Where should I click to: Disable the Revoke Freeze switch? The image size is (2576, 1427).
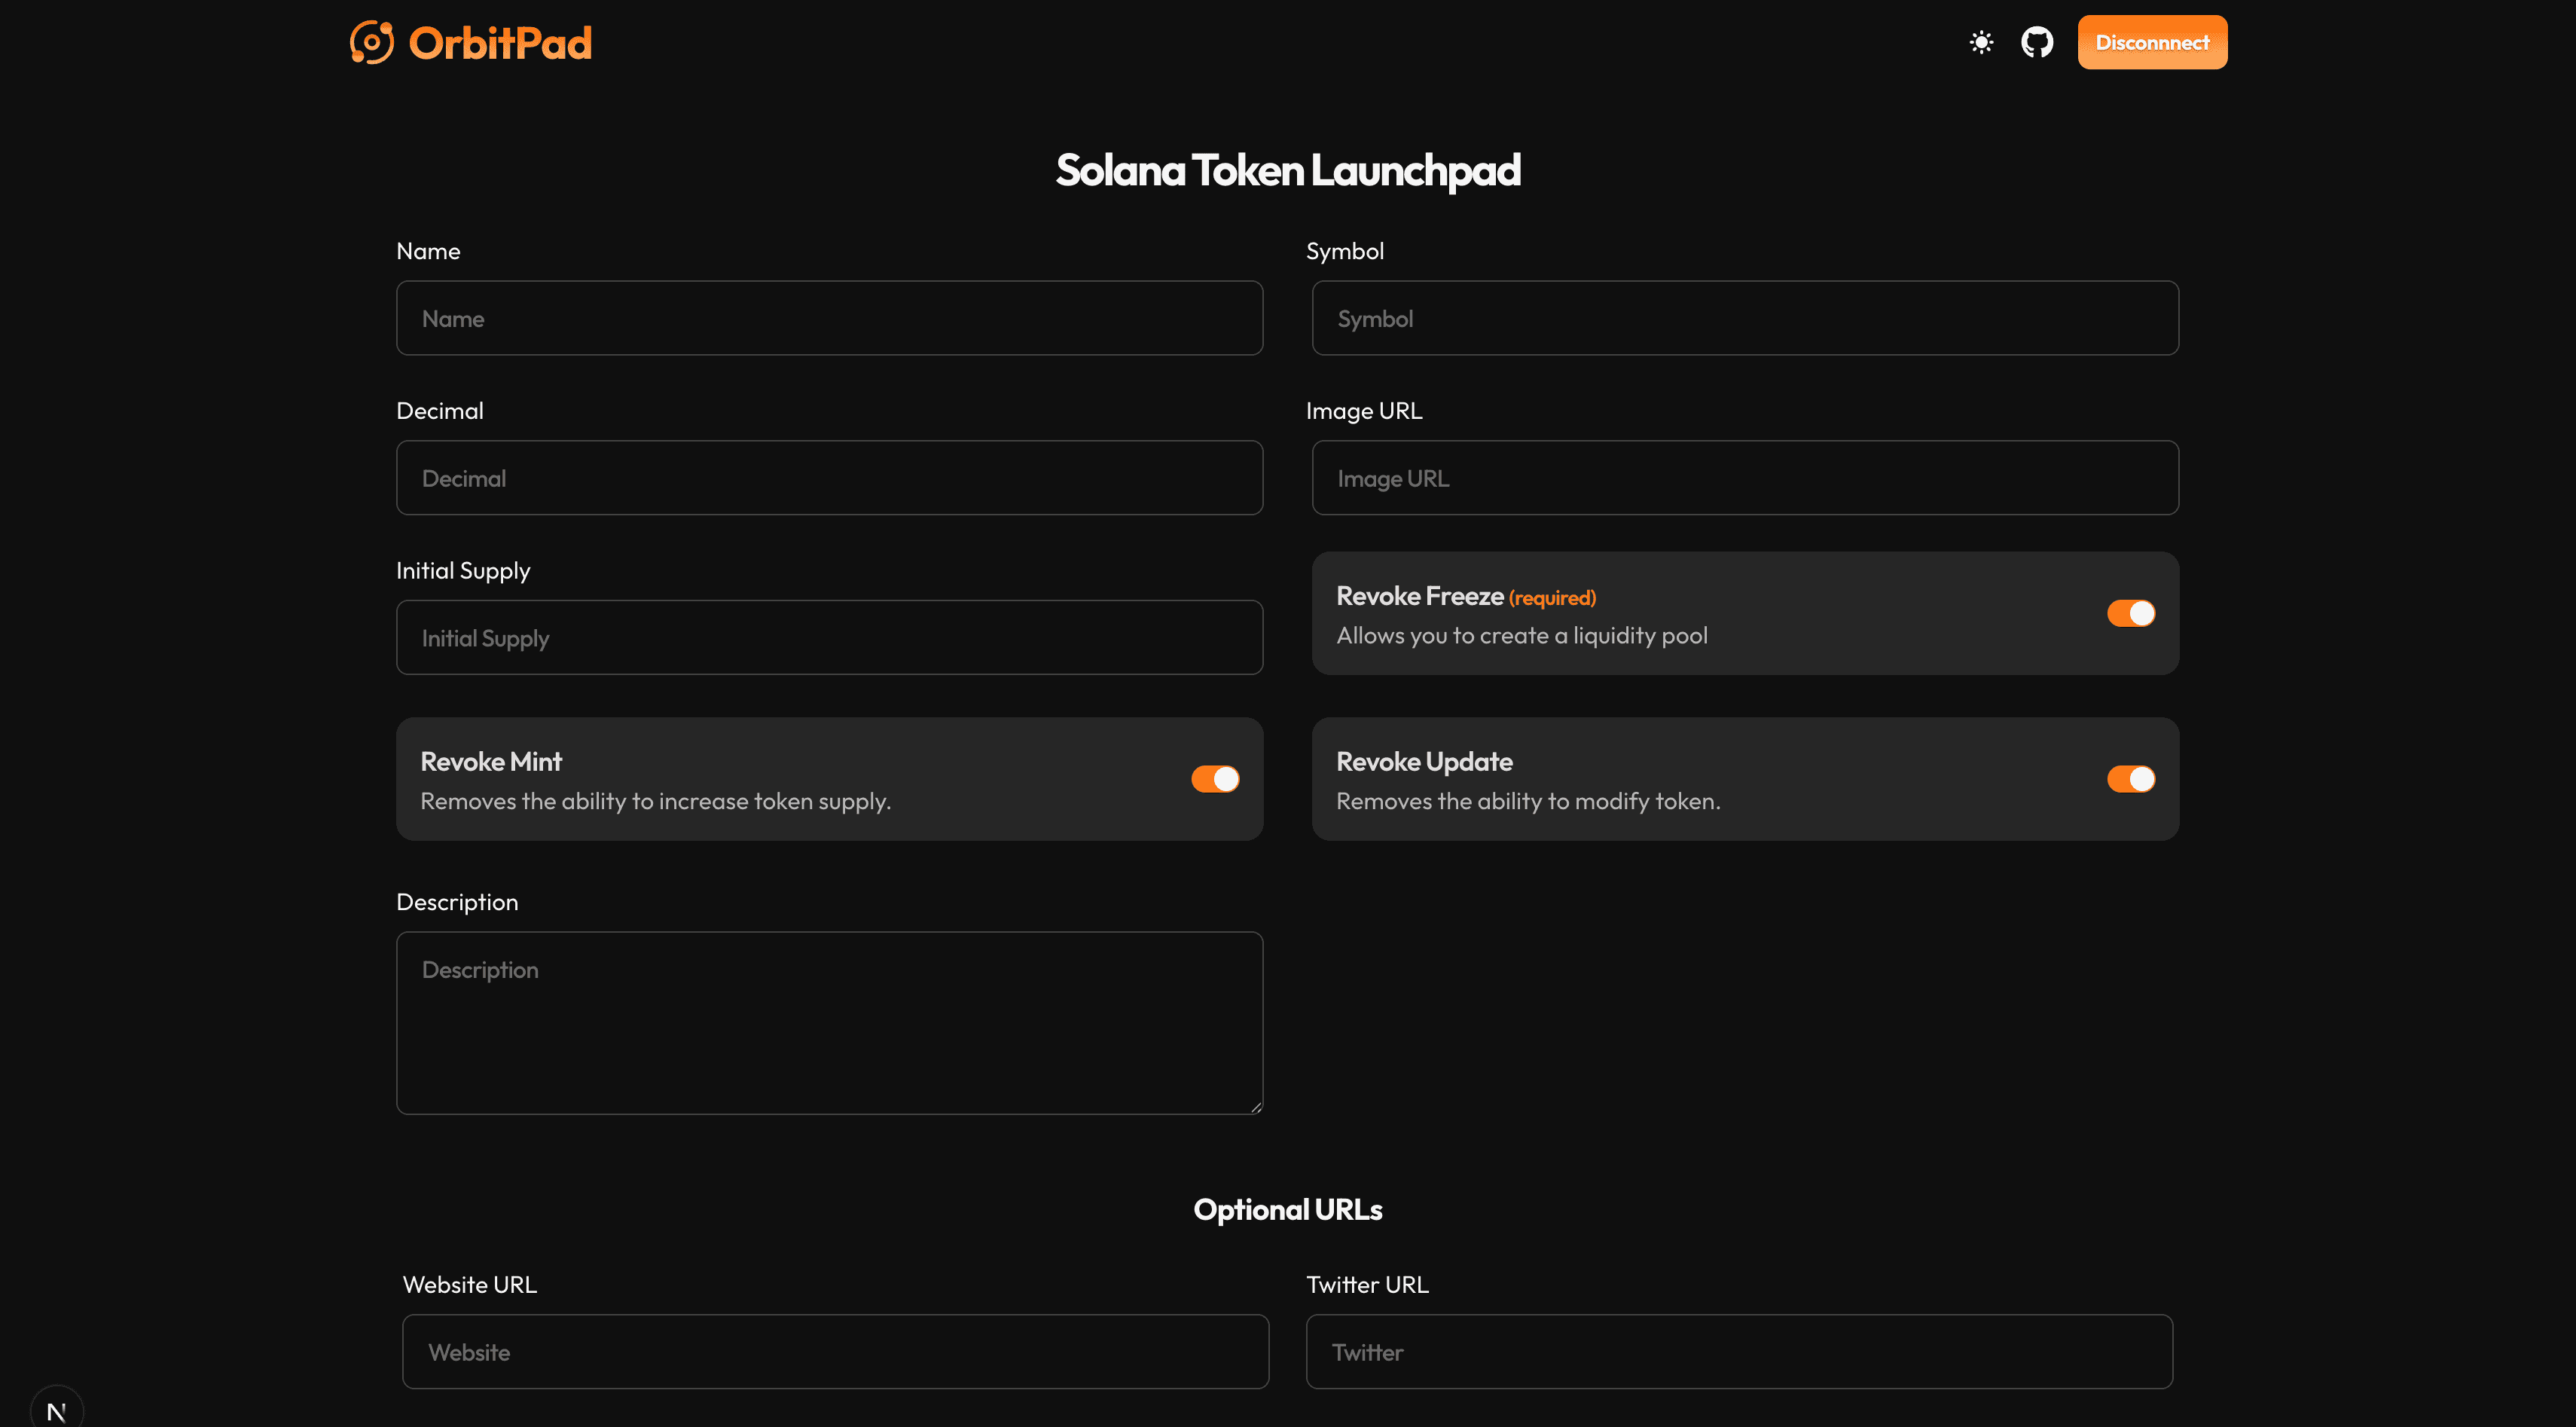2130,613
